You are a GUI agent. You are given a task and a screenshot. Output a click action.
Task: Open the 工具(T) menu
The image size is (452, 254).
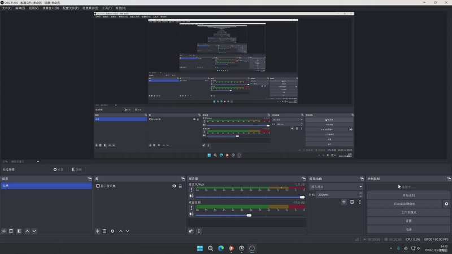(x=107, y=8)
